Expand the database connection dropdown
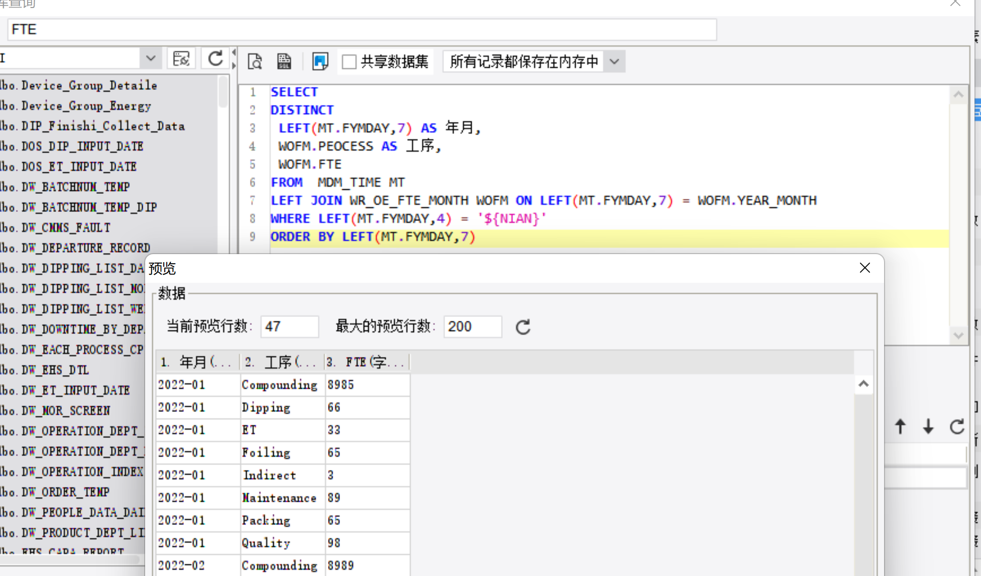Screen dimensions: 981x576 [150, 58]
